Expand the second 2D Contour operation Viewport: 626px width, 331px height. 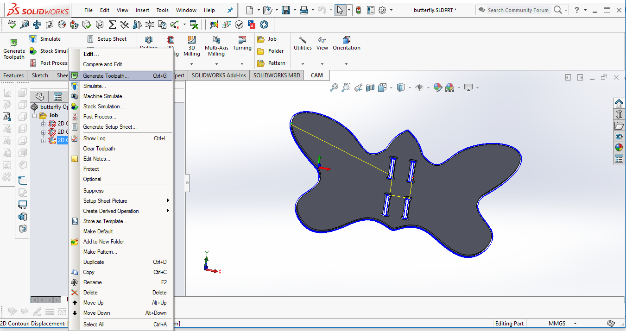click(43, 132)
